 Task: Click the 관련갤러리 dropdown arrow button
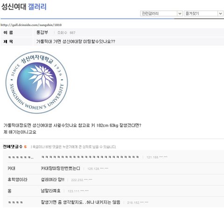(x=180, y=14)
